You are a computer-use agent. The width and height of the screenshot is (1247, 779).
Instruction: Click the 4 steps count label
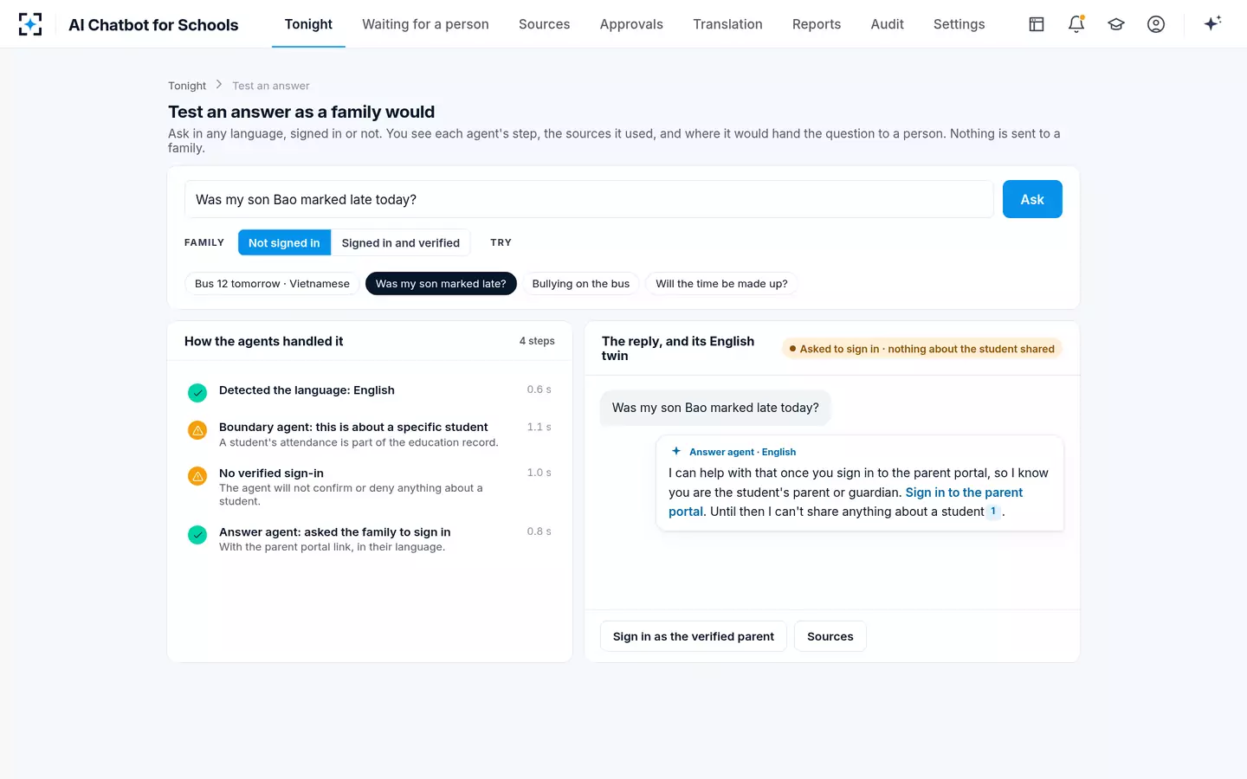(x=537, y=341)
